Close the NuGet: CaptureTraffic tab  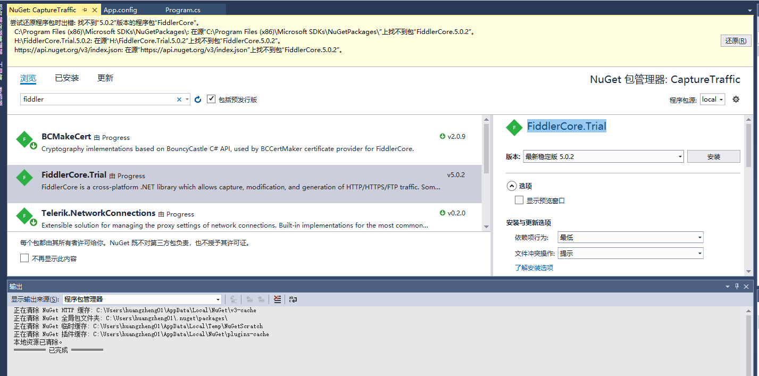click(x=95, y=10)
